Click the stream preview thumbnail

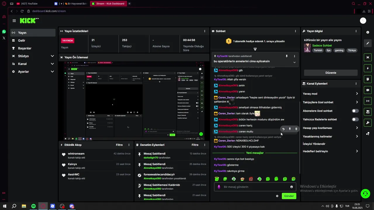(x=134, y=101)
